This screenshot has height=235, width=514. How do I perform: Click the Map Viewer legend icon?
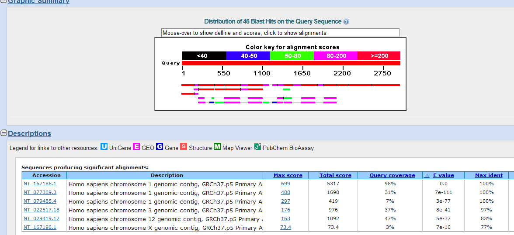pos(217,147)
